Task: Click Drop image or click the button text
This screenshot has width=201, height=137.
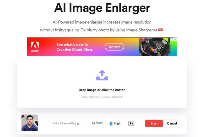Action: point(102,90)
